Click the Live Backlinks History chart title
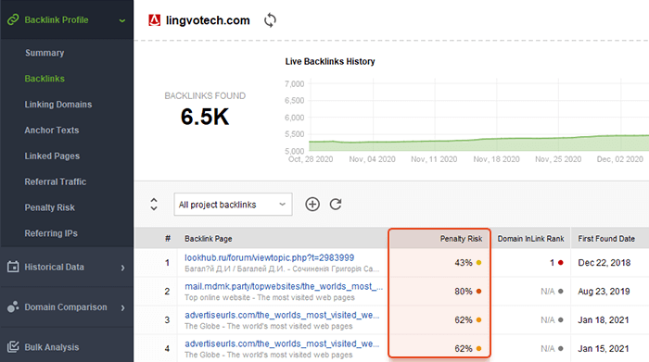The height and width of the screenshot is (362, 649). click(x=330, y=62)
